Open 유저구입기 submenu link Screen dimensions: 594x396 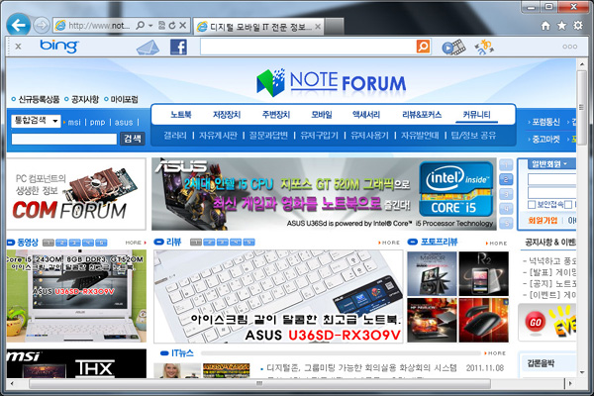tap(319, 136)
